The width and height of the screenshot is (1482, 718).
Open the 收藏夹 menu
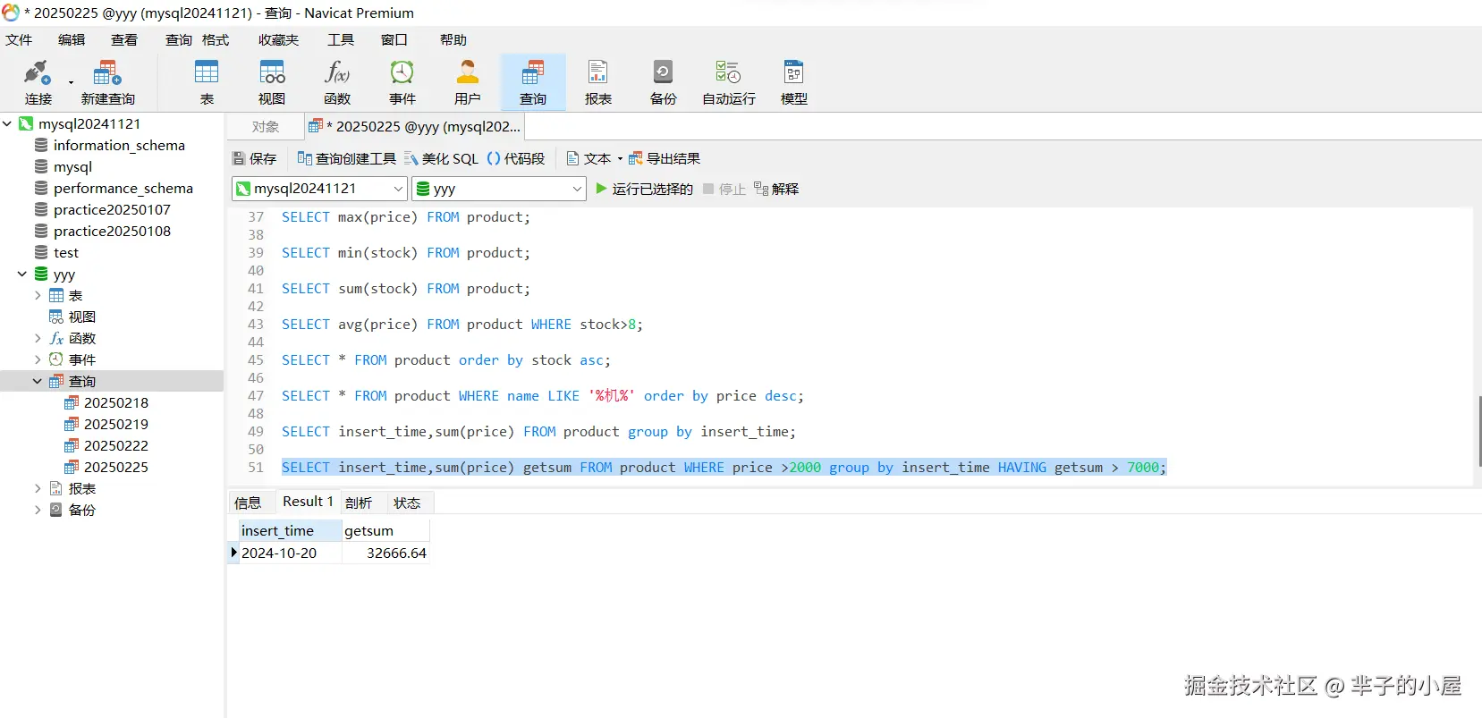tap(278, 40)
